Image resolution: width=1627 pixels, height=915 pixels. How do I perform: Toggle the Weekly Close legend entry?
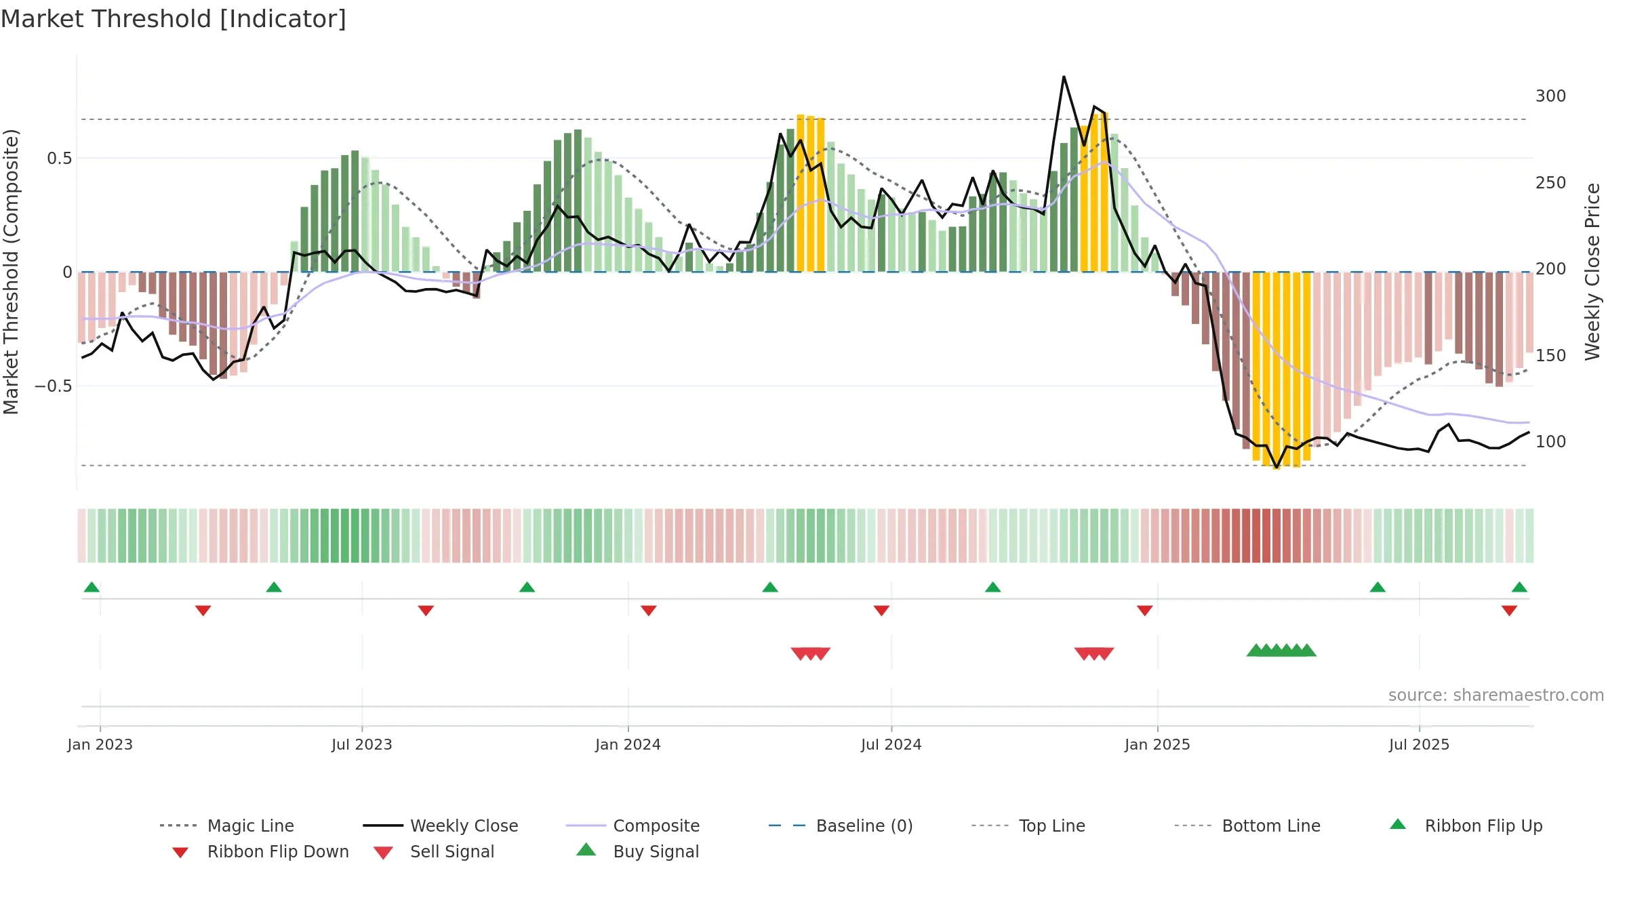click(x=441, y=826)
